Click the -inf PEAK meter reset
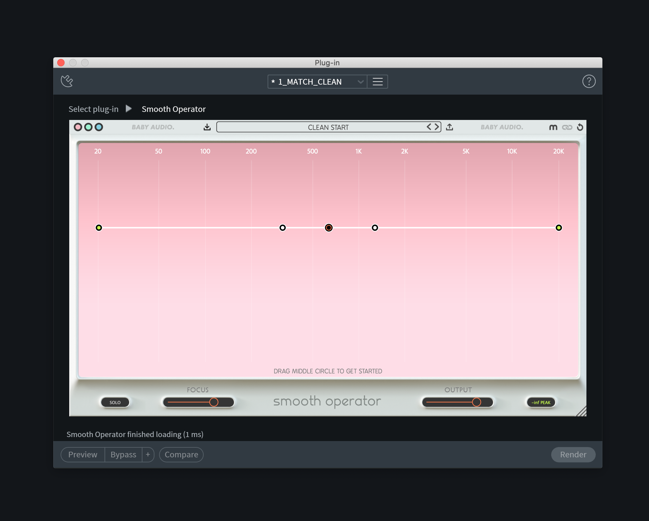The width and height of the screenshot is (649, 521). point(541,402)
